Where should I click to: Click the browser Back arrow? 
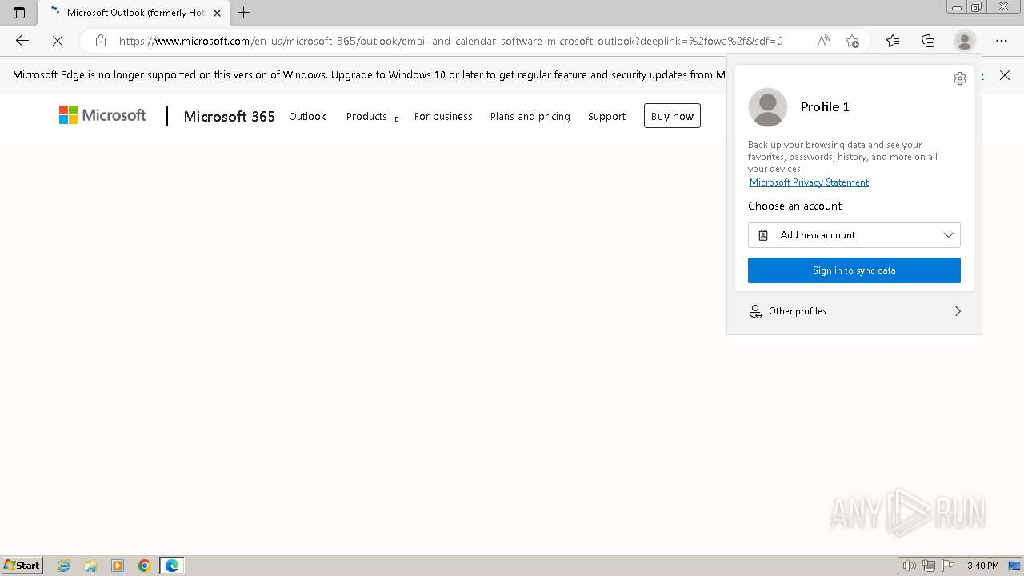pos(22,41)
